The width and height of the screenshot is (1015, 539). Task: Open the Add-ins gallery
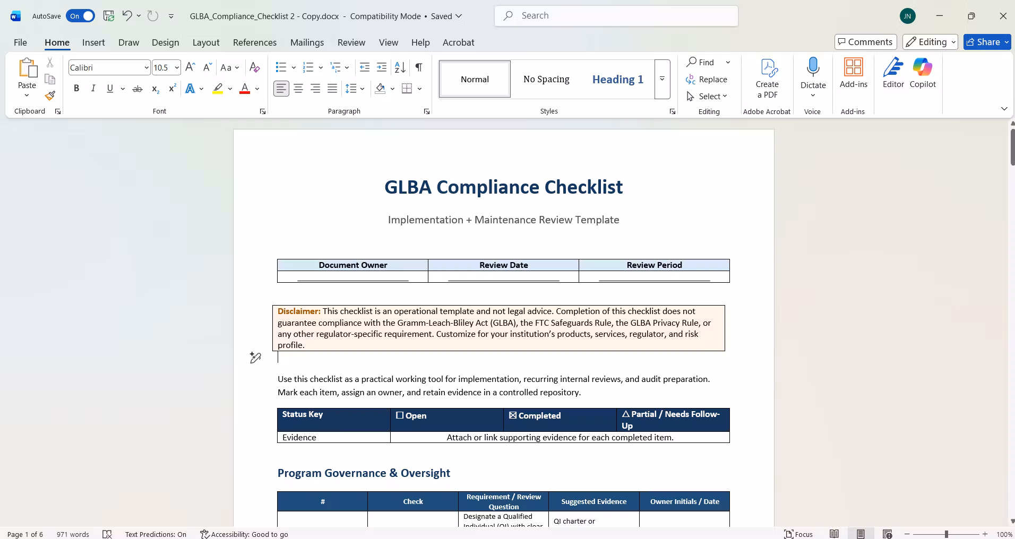click(854, 73)
